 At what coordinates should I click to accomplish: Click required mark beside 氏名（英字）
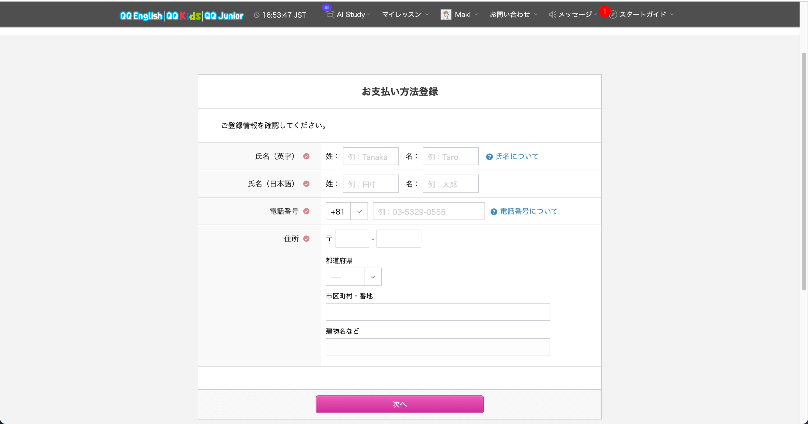306,156
